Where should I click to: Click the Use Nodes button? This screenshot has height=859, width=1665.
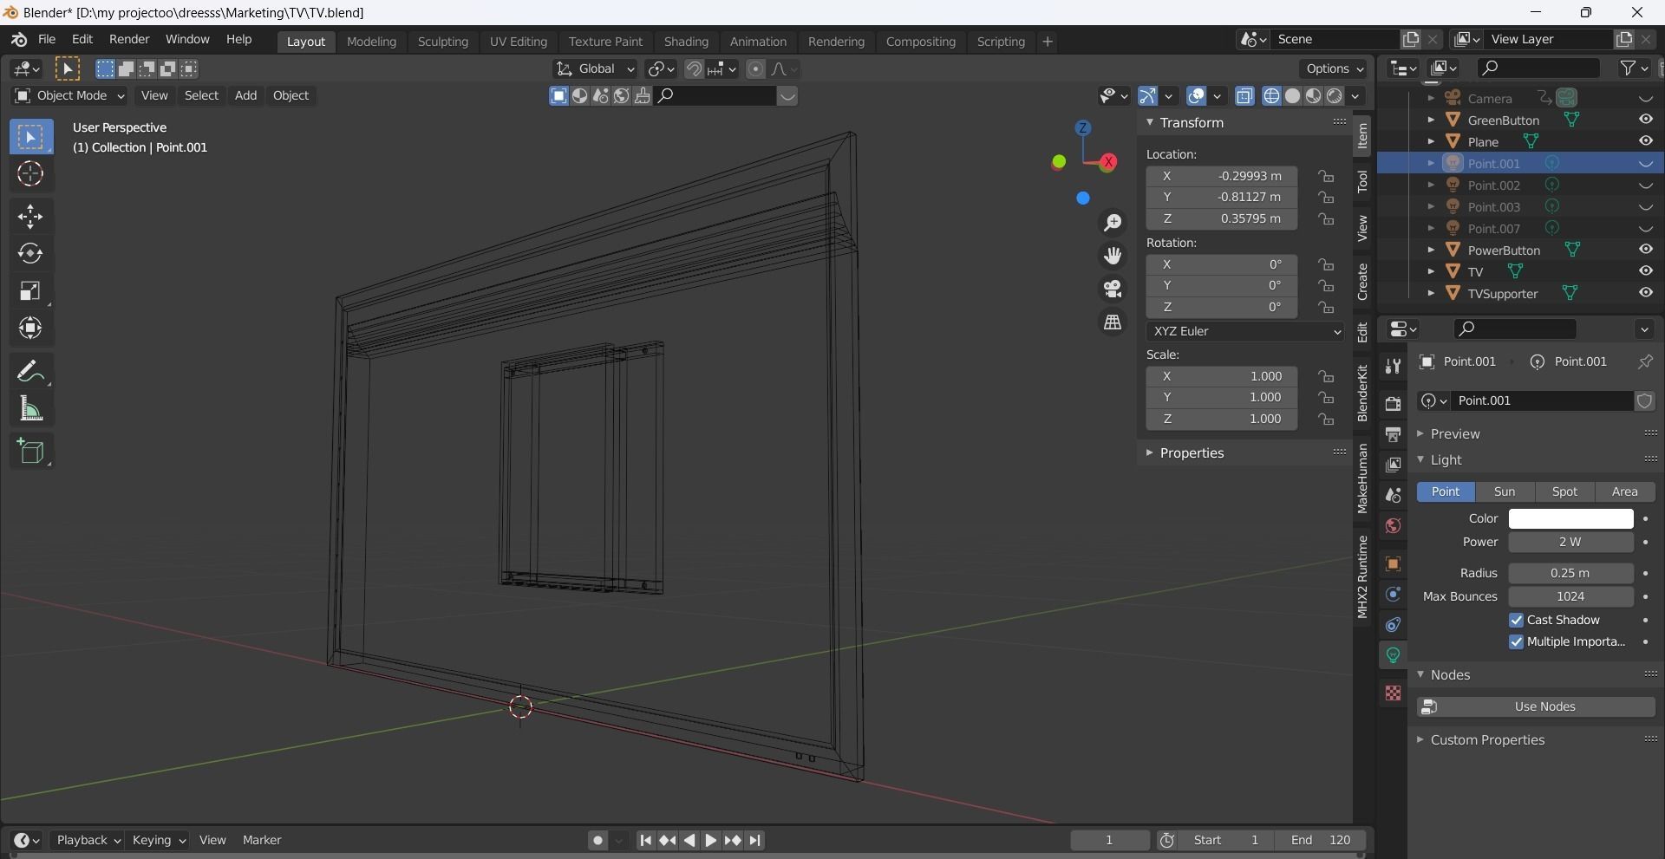[1536, 707]
